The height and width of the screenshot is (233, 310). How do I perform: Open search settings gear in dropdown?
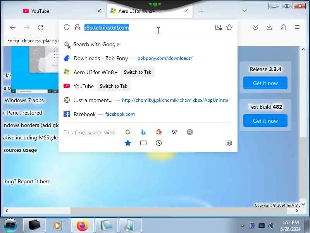(229, 143)
